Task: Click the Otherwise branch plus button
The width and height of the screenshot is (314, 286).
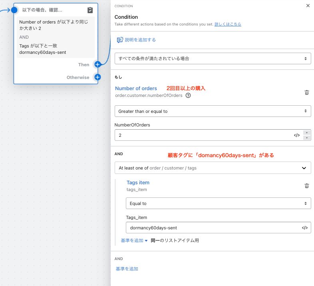Action: tap(97, 77)
